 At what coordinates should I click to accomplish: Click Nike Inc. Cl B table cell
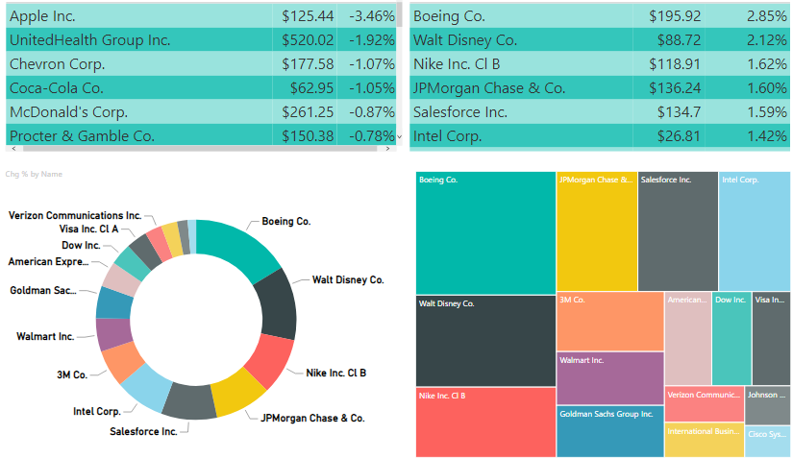[x=521, y=64]
